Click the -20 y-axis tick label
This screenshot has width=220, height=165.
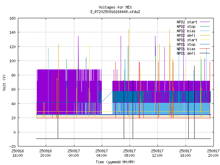pos(11,146)
